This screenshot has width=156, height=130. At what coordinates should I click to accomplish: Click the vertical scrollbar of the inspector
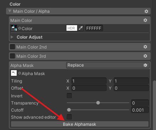[x=154, y=105]
